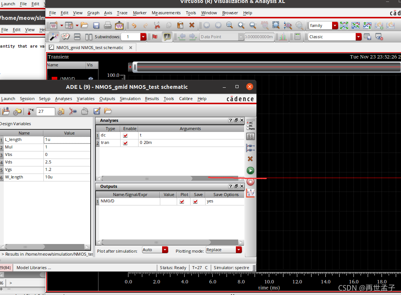Click the Save disk icon in Virtuoso toolbar

click(x=96, y=25)
